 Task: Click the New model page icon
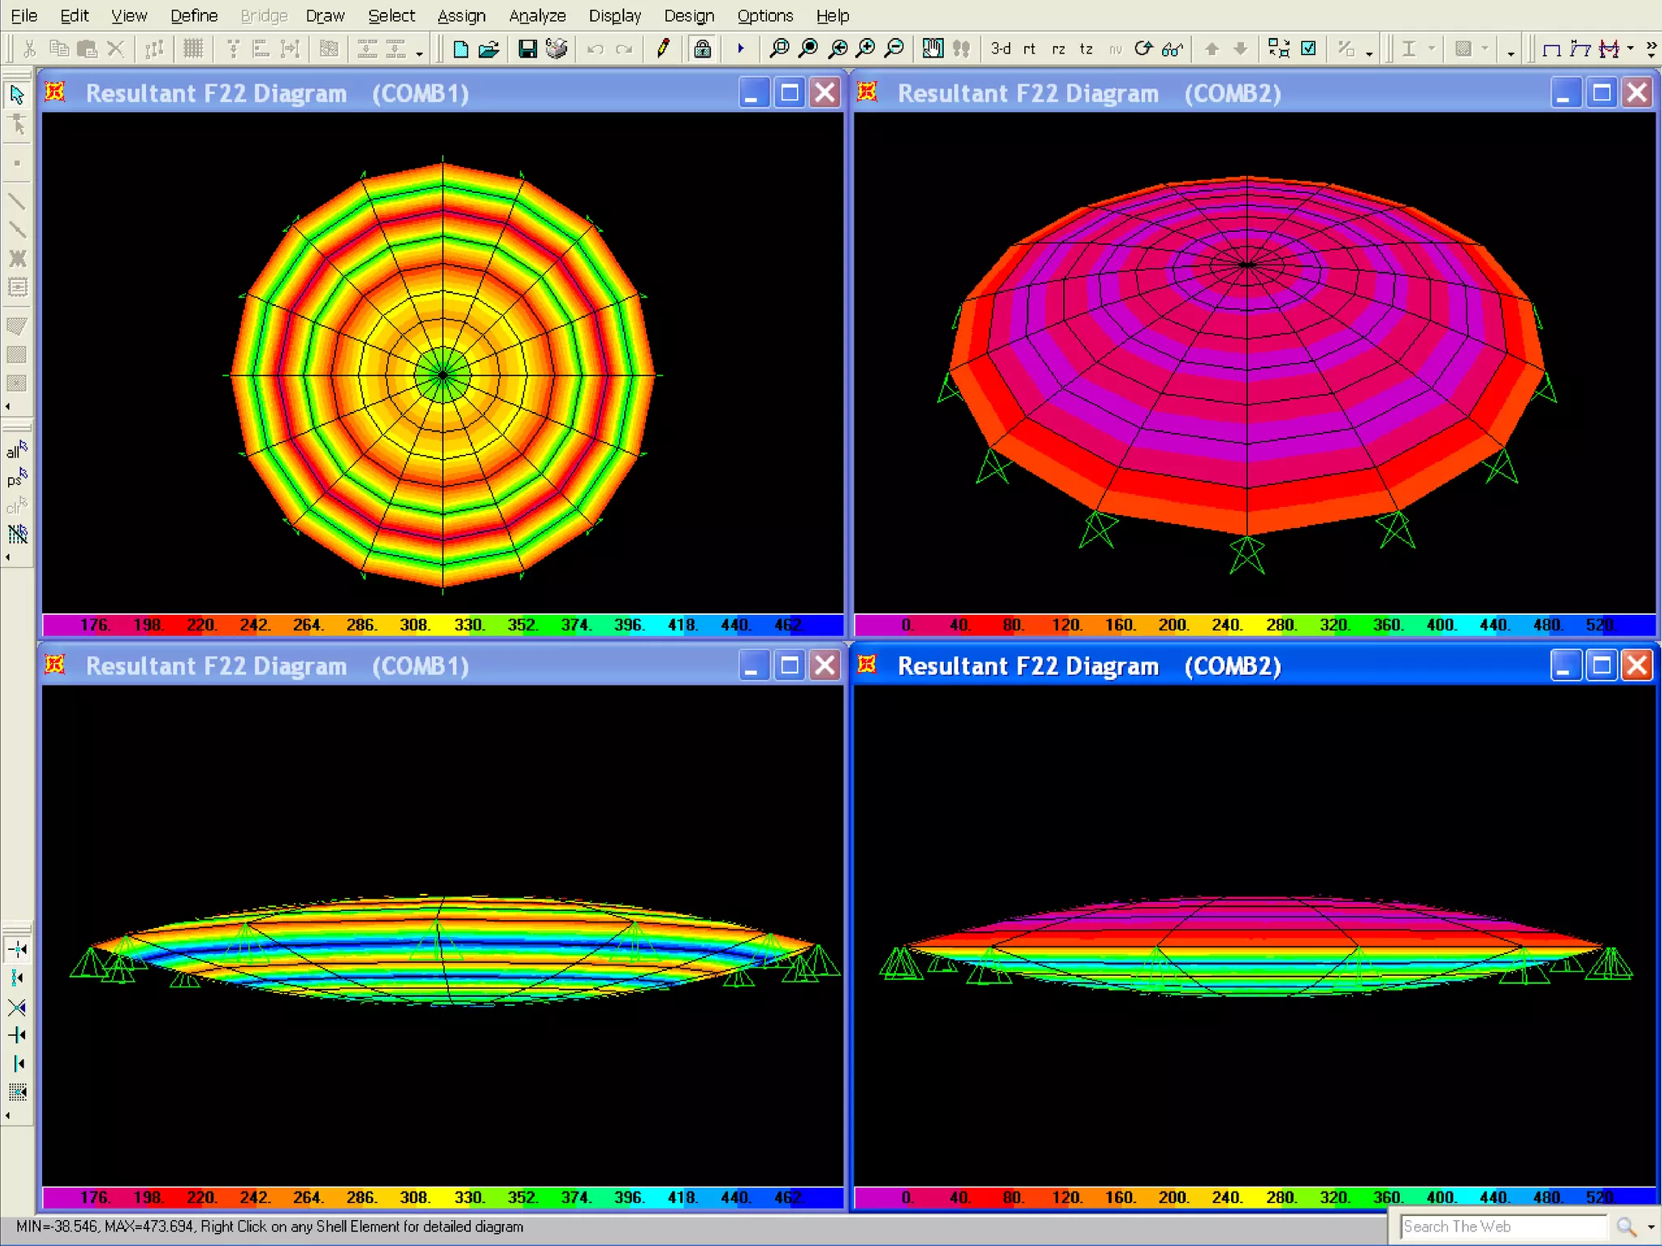click(460, 49)
